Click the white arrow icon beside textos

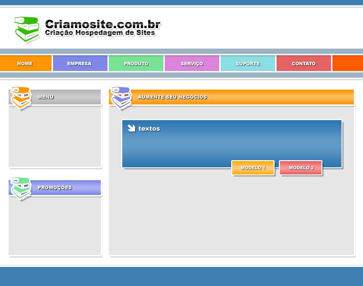[x=131, y=128]
